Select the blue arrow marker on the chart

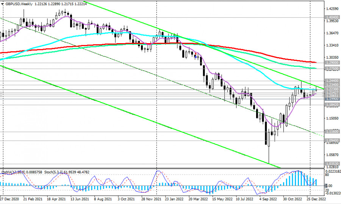196,56
